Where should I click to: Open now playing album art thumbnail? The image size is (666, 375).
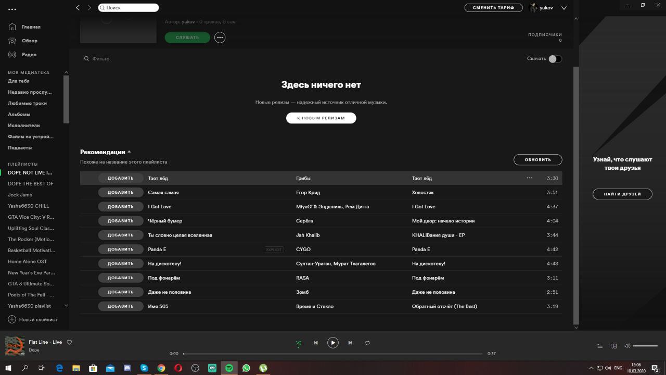[x=15, y=346]
